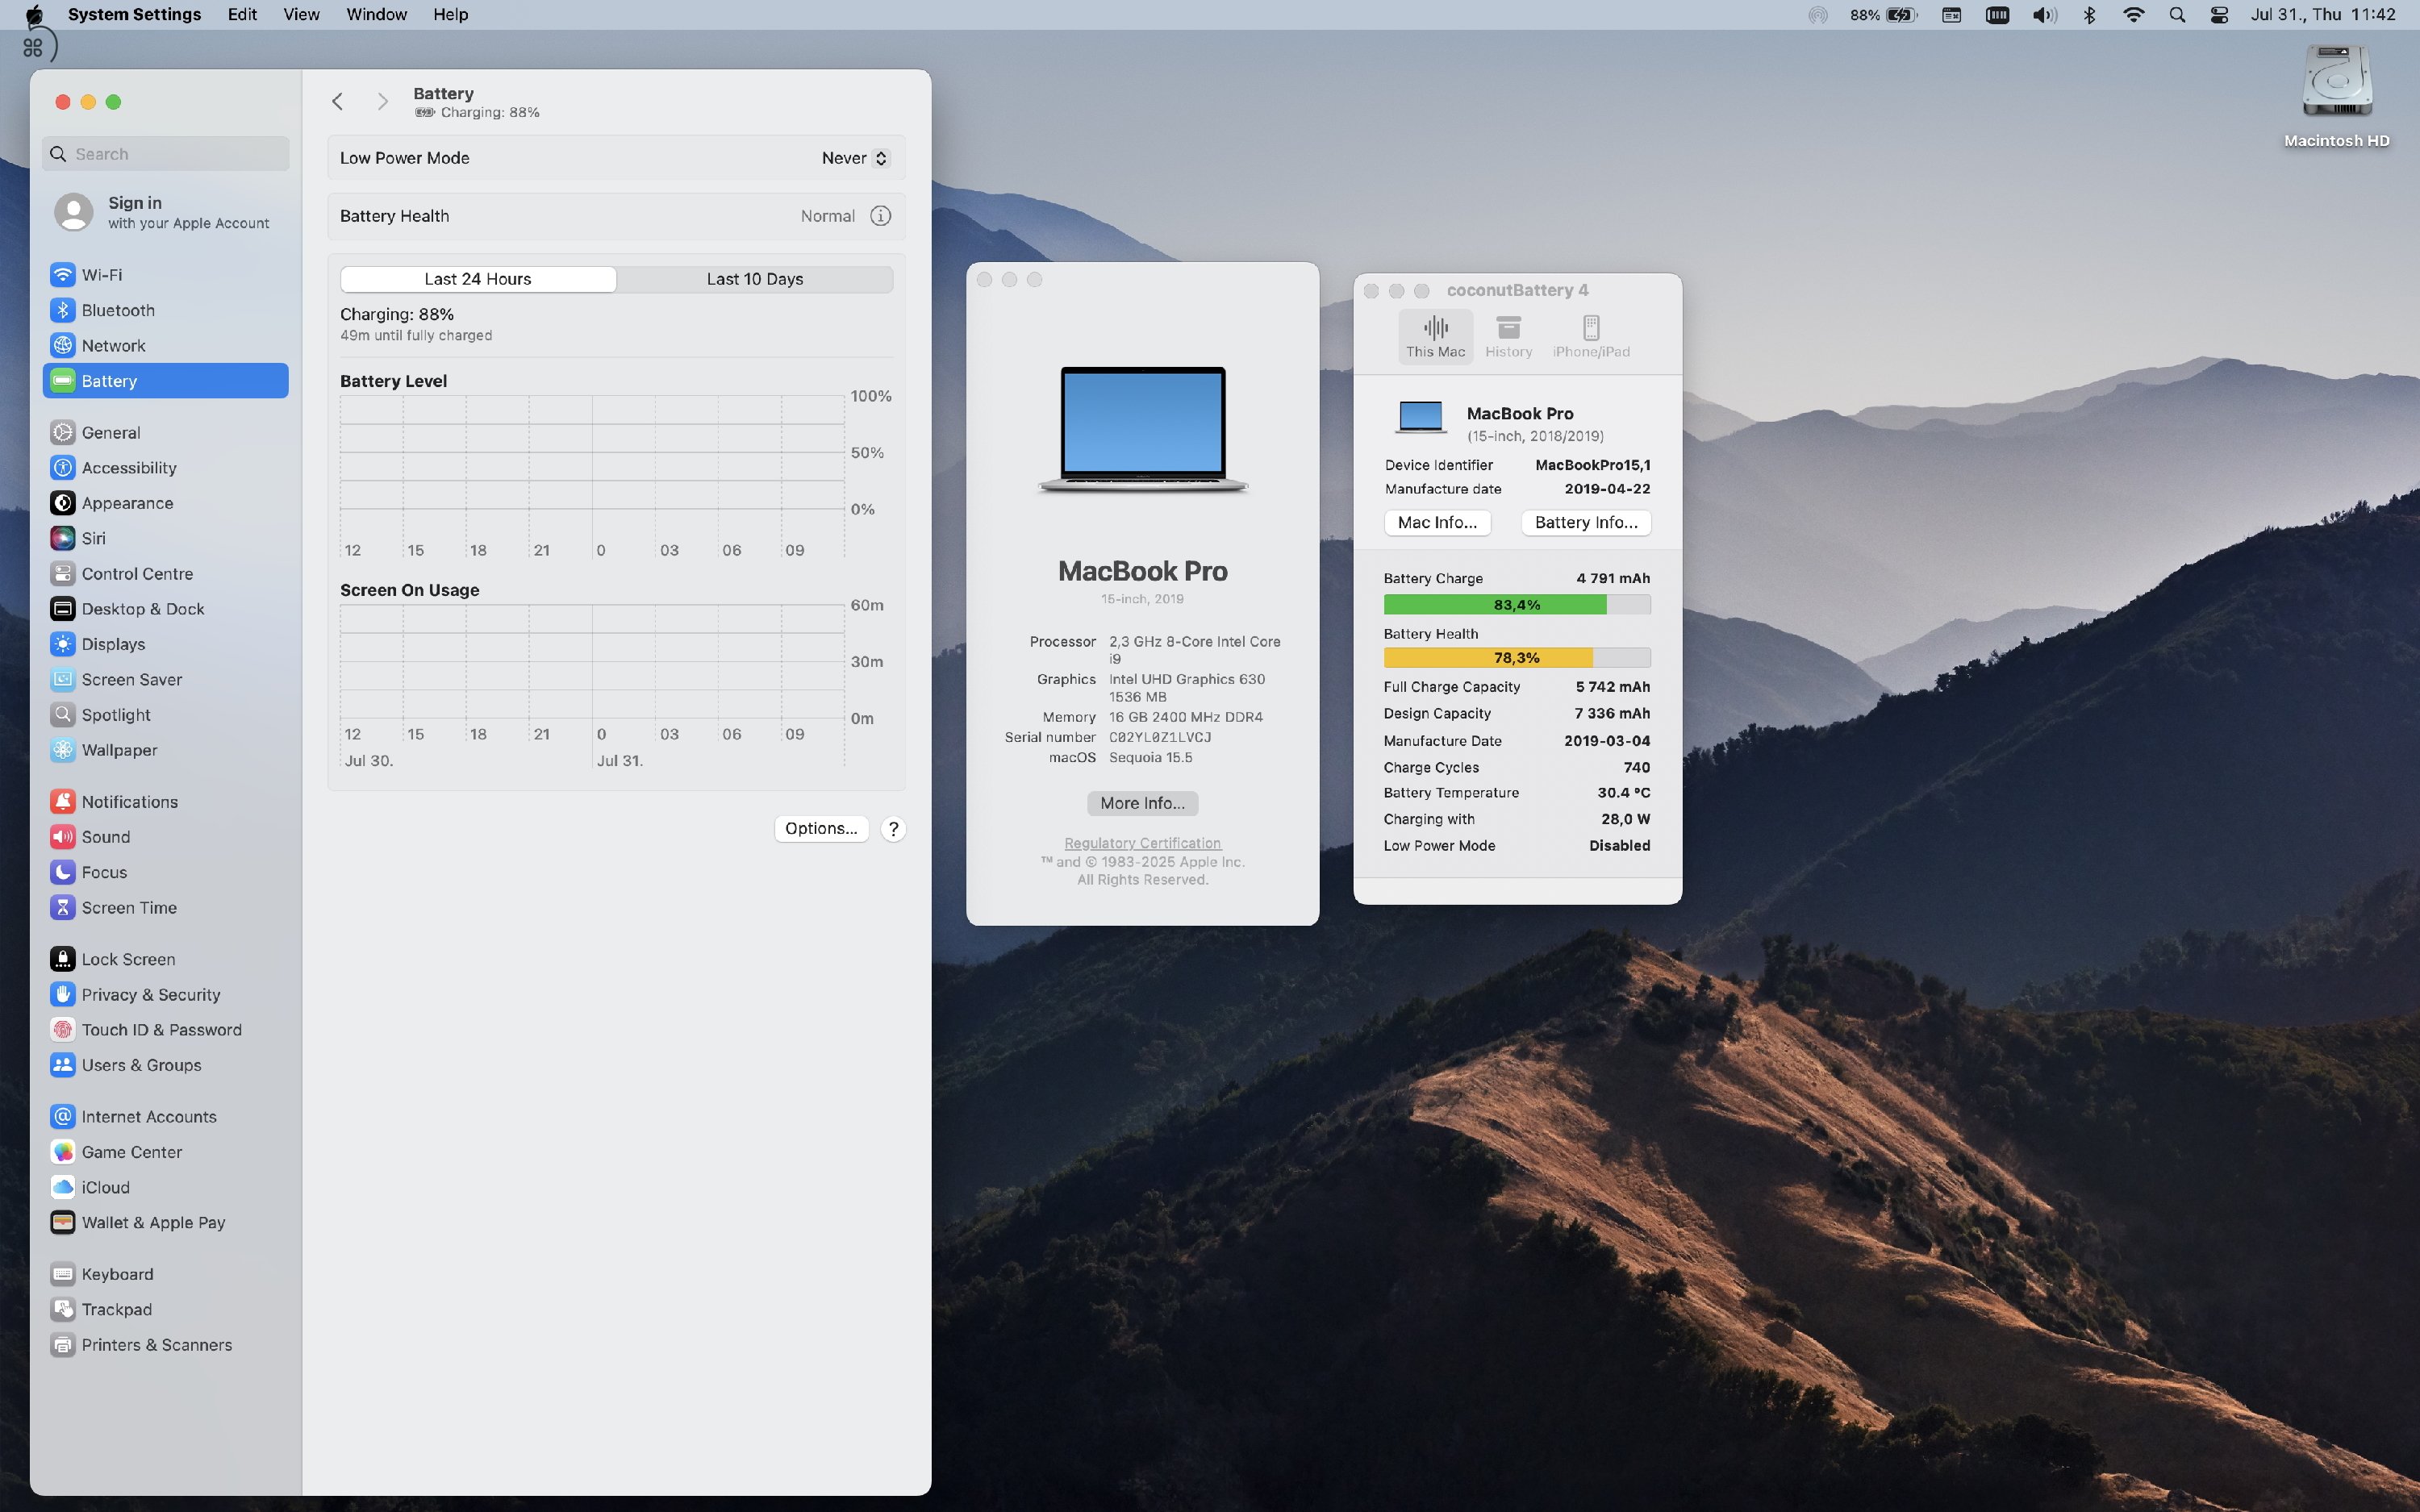The image size is (2420, 1512).
Task: Click Mac Info button in coconutBattery
Action: [x=1437, y=522]
